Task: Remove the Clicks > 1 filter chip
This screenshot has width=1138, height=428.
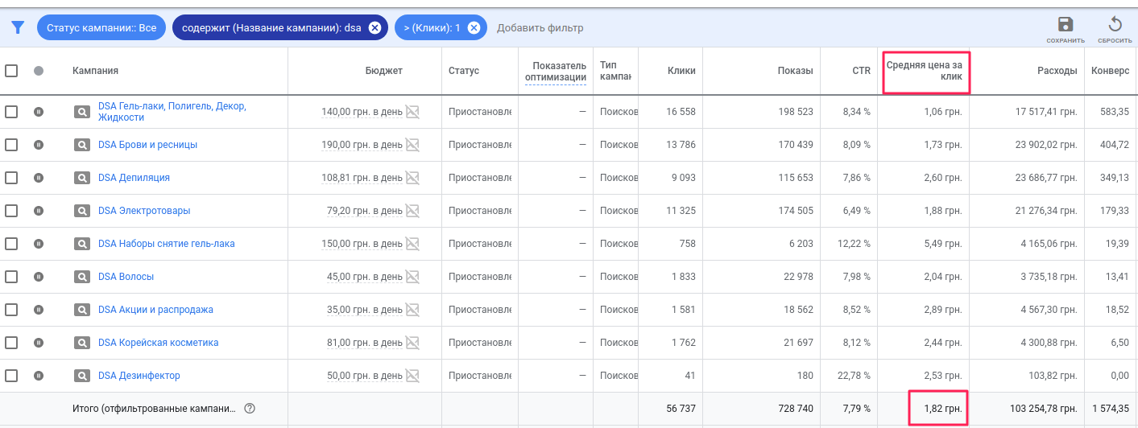Action: click(x=474, y=27)
